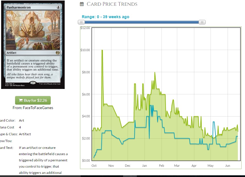The height and width of the screenshot is (177, 245).
Task: Click the $10 green price spike in October
Action: 102,50
